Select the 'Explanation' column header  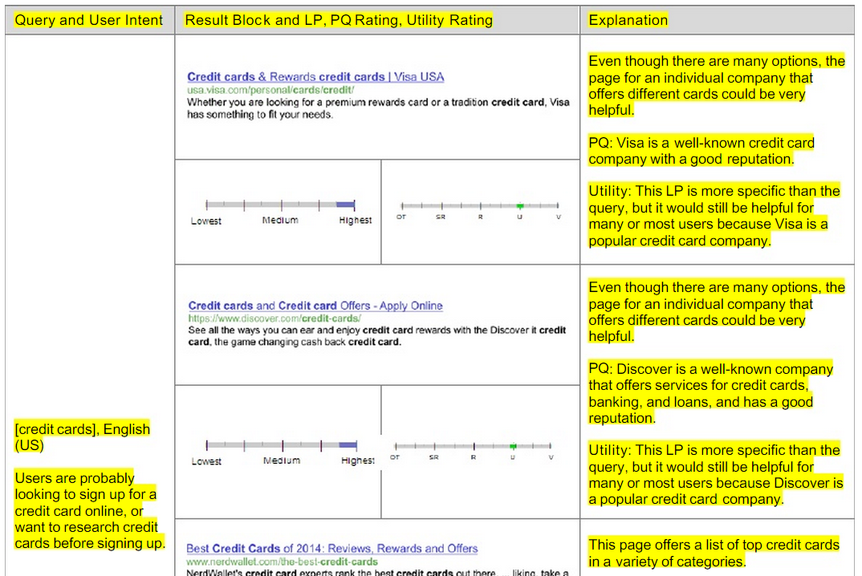(x=628, y=20)
